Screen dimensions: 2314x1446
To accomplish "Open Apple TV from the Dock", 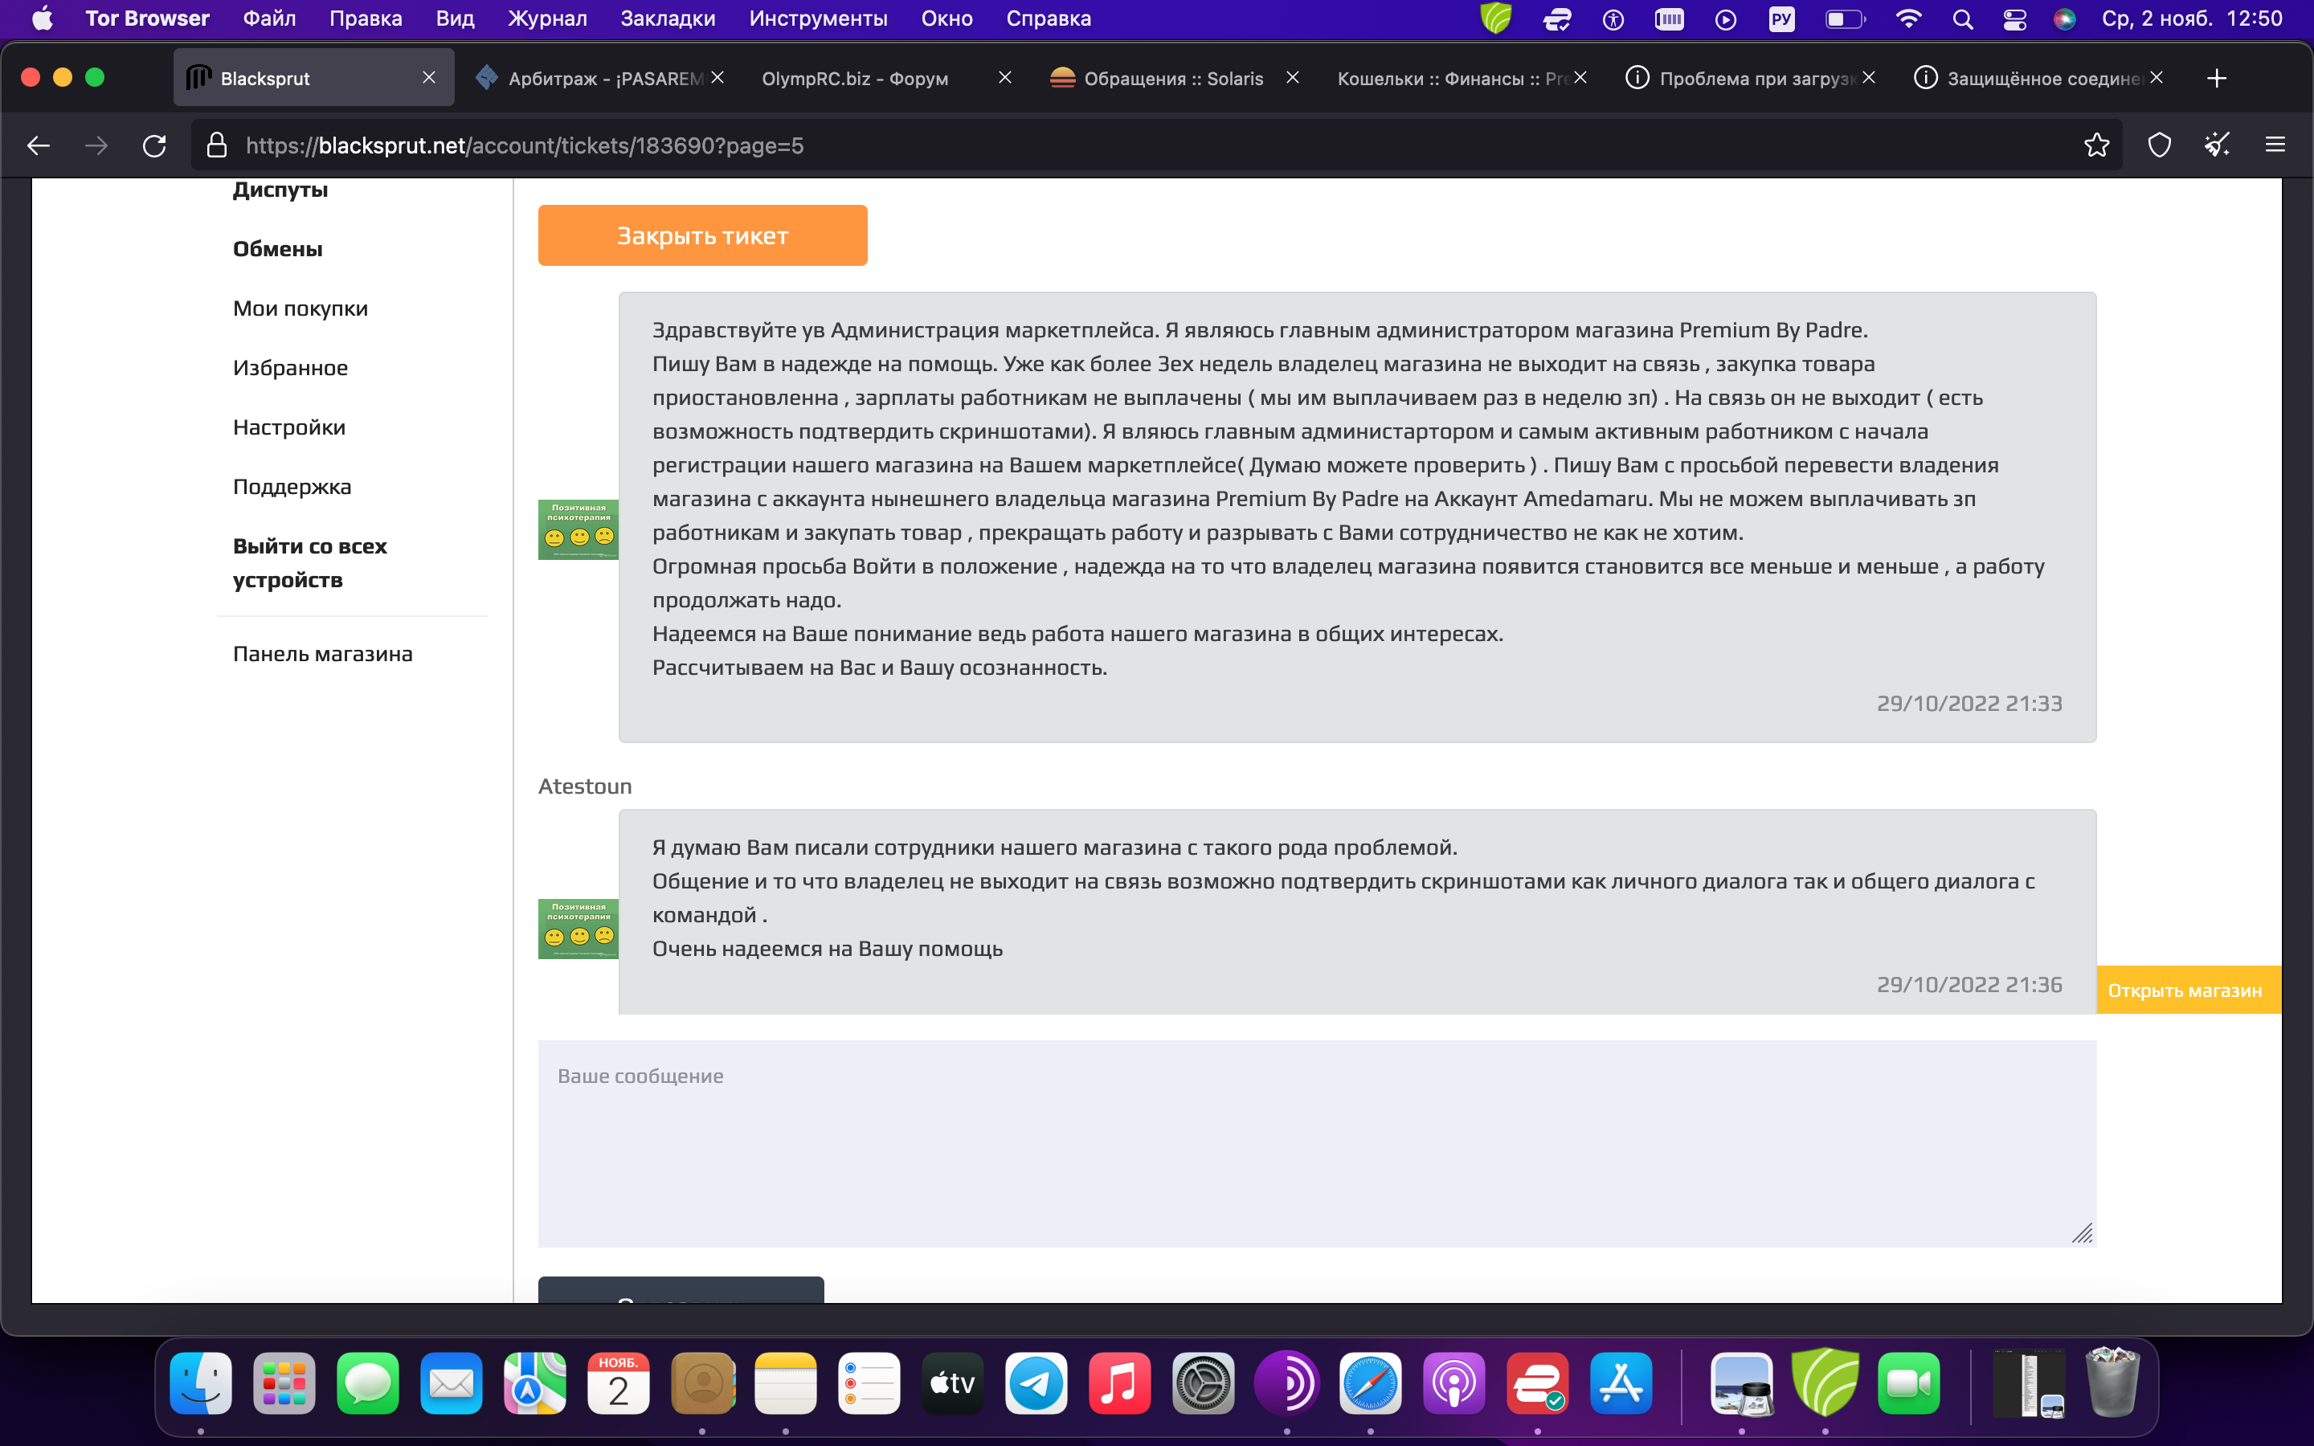I will pos(952,1383).
